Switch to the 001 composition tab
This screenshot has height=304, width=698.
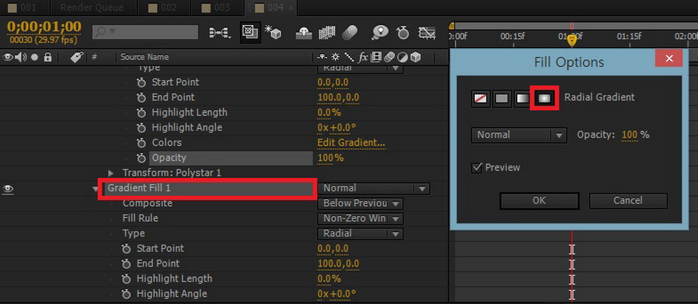click(x=24, y=8)
